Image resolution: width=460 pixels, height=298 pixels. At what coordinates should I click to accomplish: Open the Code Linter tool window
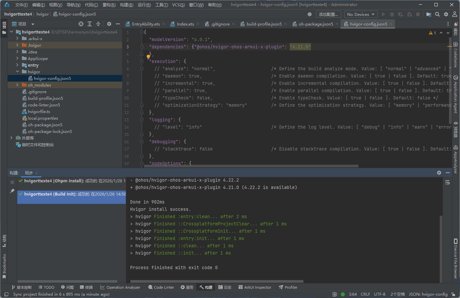[161, 287]
